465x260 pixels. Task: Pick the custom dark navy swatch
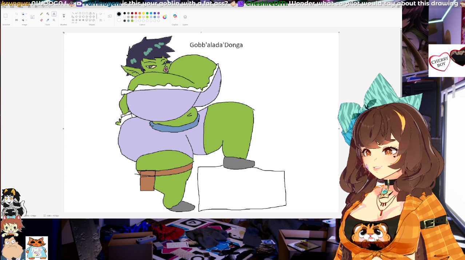coord(124,21)
